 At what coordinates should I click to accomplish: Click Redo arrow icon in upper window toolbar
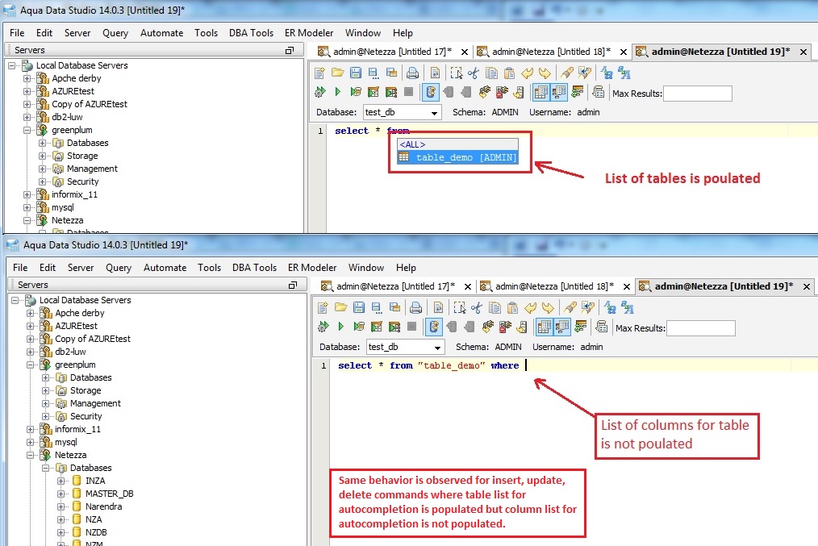(x=545, y=73)
